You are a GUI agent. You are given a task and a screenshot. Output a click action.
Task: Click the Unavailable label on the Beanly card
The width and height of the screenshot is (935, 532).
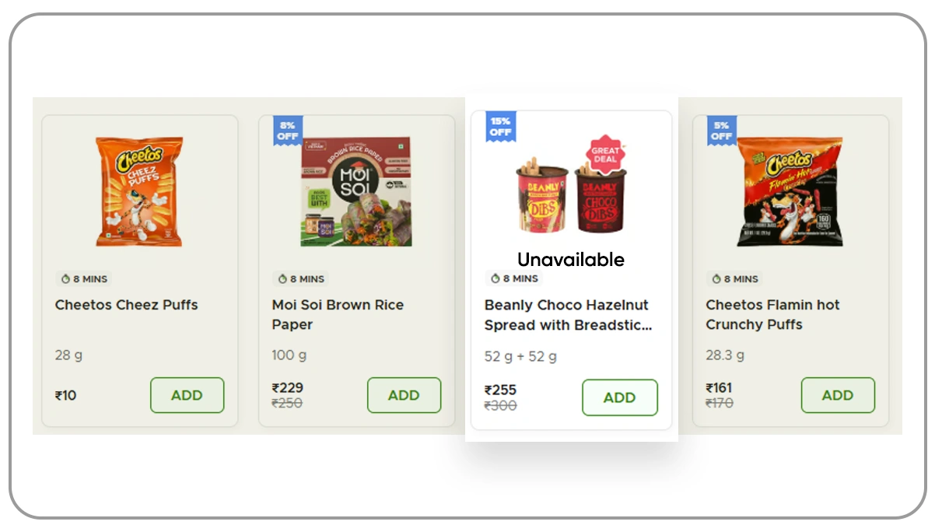point(570,259)
